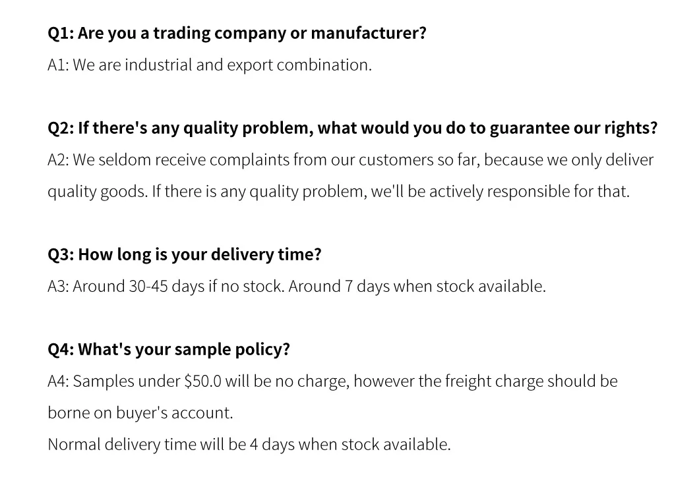
Task: Click the number "4" in the last line
Action: pos(253,445)
